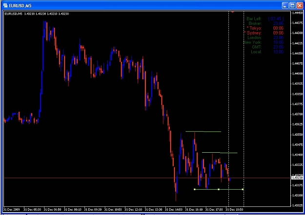Click the red chart shift triangle marker
The width and height of the screenshot is (305, 215).
(232, 12)
